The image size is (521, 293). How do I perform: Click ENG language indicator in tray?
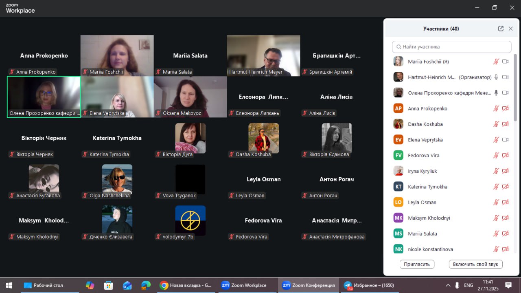point(468,285)
